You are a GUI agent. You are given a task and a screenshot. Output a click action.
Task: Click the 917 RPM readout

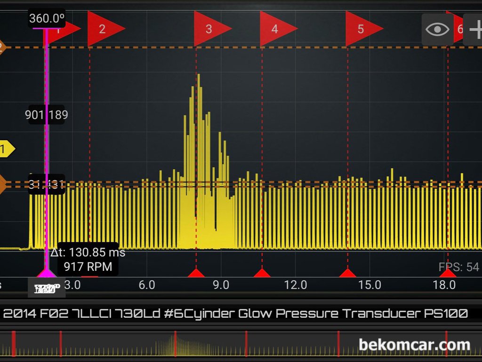(88, 267)
